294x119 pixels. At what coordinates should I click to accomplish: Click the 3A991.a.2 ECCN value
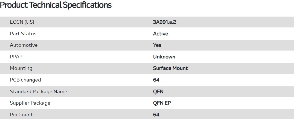(164, 22)
